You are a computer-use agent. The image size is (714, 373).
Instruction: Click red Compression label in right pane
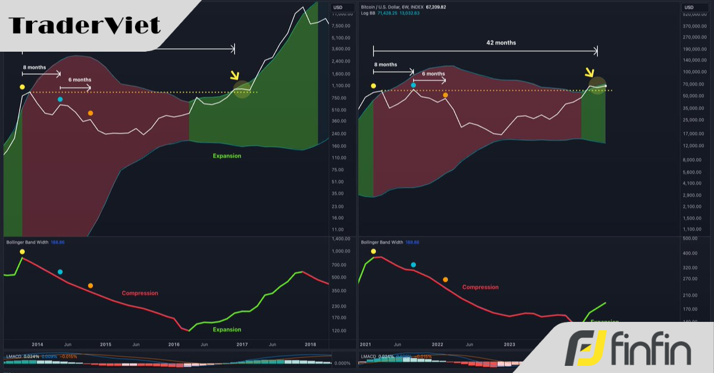(x=480, y=287)
